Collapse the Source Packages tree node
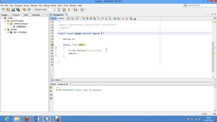 click(x=5, y=21)
